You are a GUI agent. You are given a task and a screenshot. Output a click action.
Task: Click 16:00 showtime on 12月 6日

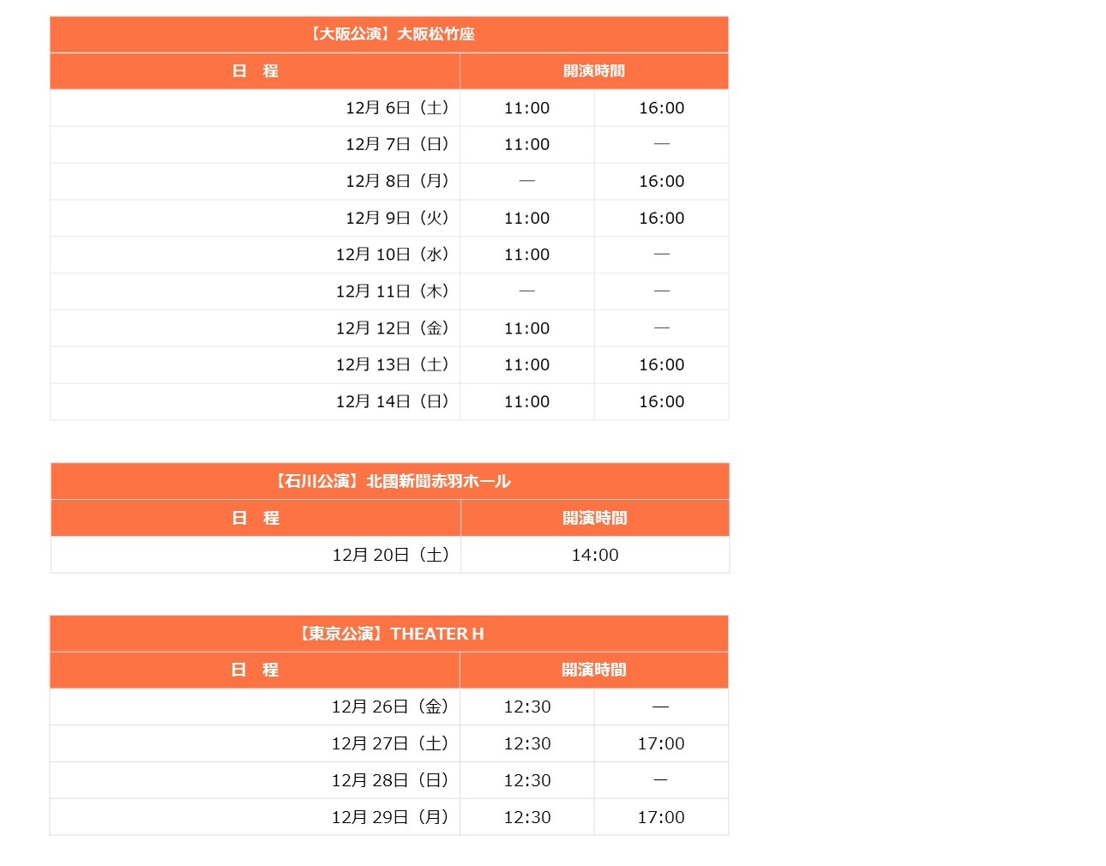[x=662, y=108]
